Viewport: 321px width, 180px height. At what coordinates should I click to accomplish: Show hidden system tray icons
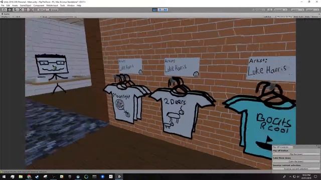pos(290,176)
